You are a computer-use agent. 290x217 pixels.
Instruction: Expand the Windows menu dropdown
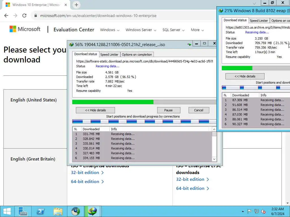pyautogui.click(x=110, y=30)
